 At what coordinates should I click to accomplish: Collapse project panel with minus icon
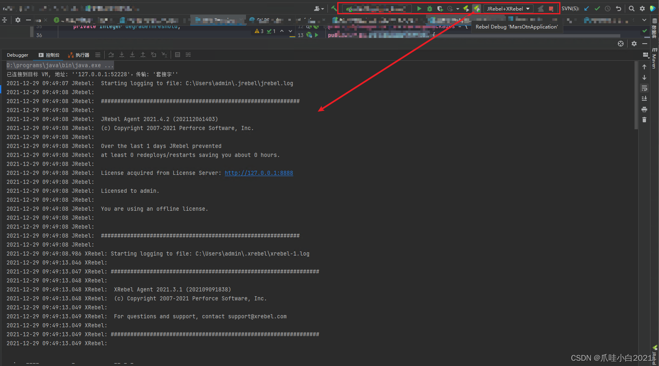[x=28, y=20]
